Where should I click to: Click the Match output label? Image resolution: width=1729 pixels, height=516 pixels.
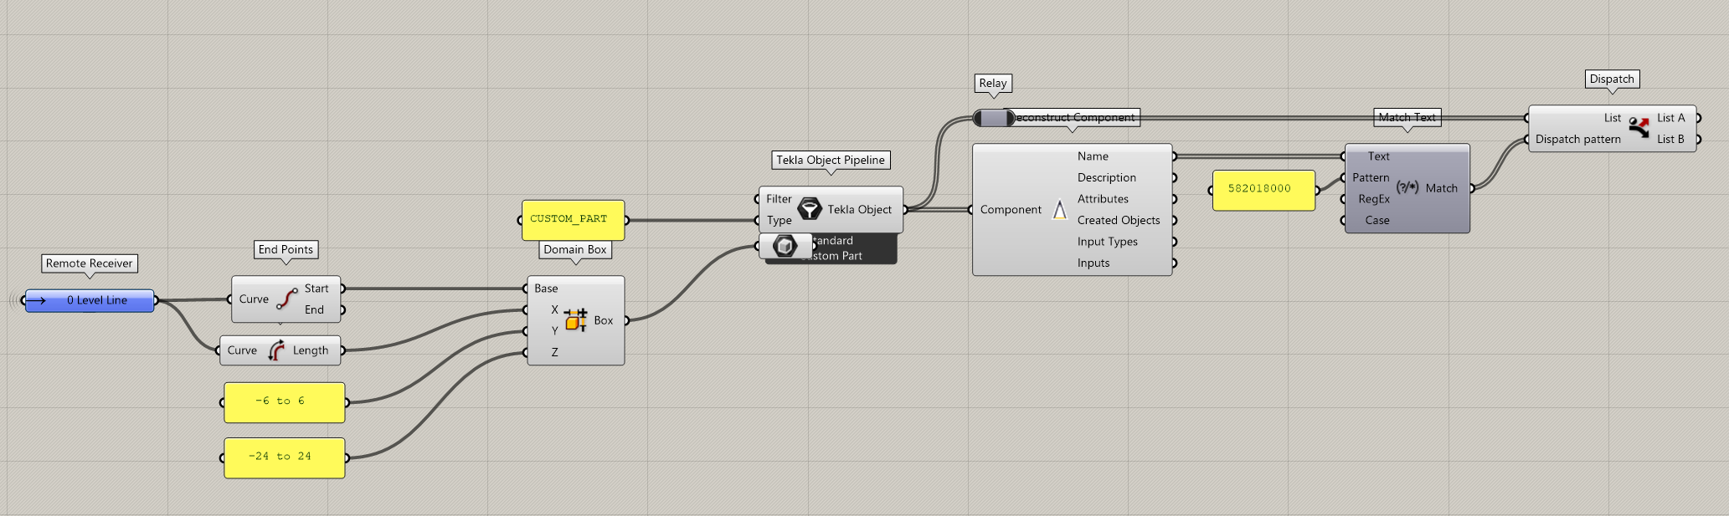click(1442, 188)
